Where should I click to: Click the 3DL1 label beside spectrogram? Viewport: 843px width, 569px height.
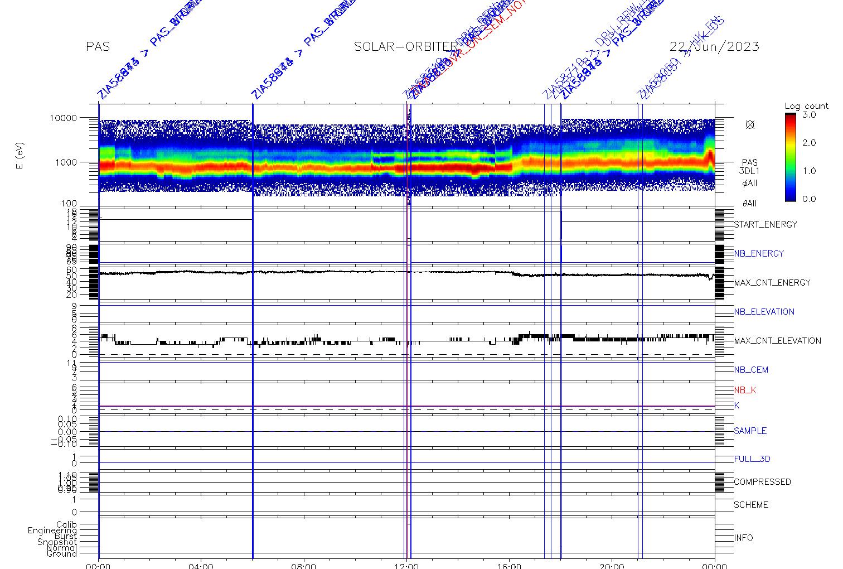point(750,172)
